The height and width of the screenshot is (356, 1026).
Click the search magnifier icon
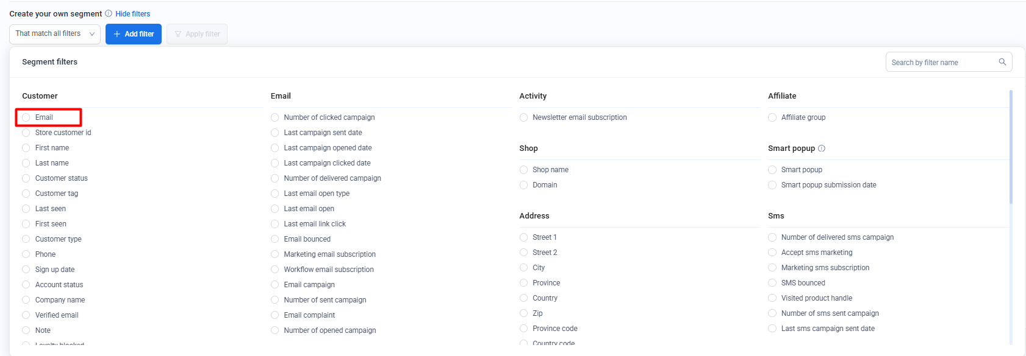(x=1002, y=62)
